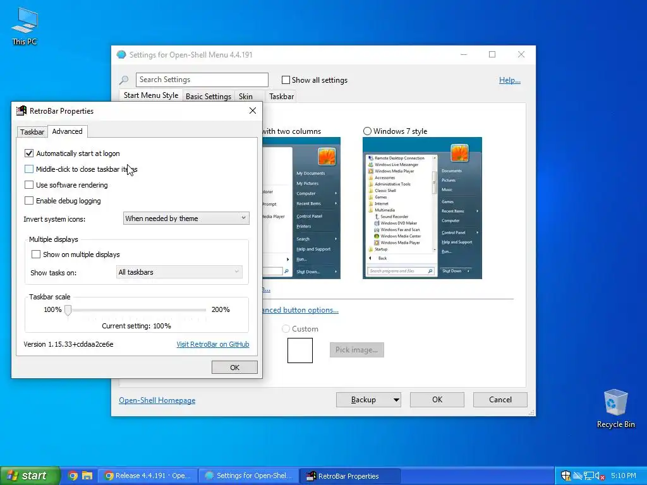
Task: Click the OneDrive crossed-cloud tray icon
Action: tap(577, 476)
